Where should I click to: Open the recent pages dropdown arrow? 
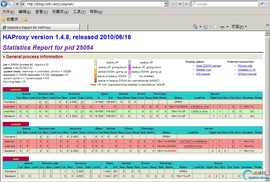coord(17,4)
